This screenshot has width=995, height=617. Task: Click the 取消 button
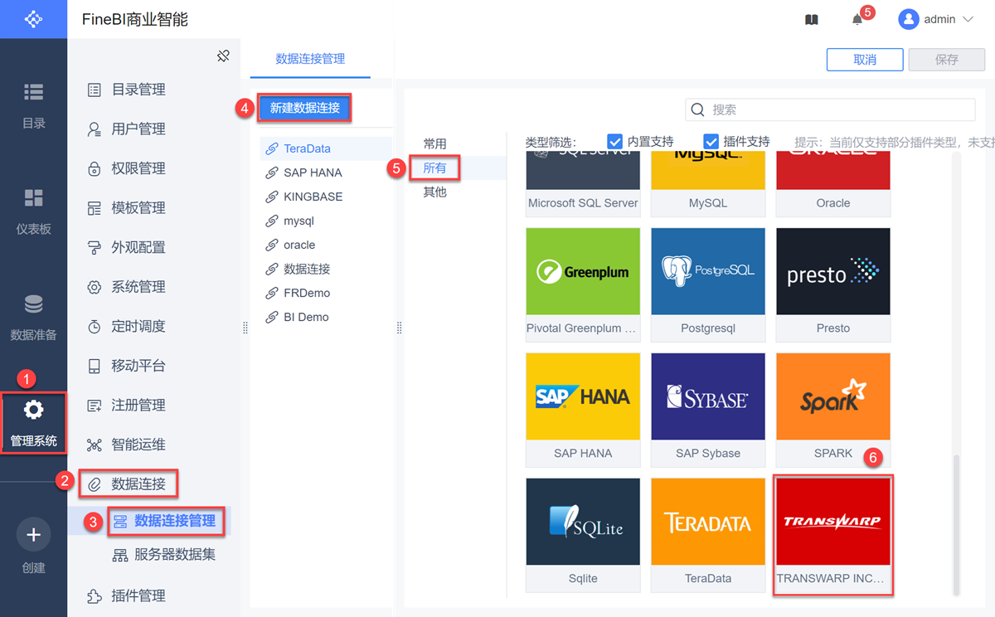865,60
